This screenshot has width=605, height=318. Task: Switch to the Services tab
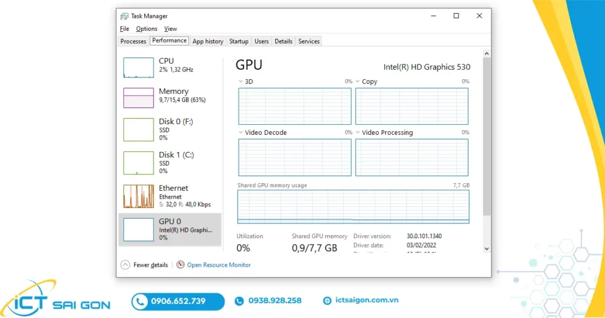309,41
